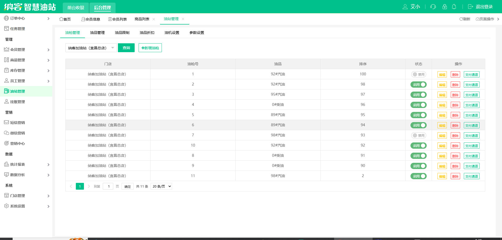502x240 pixels.
Task: Open the store selector 纳客加油站 dropdown
Action: [x=91, y=48]
